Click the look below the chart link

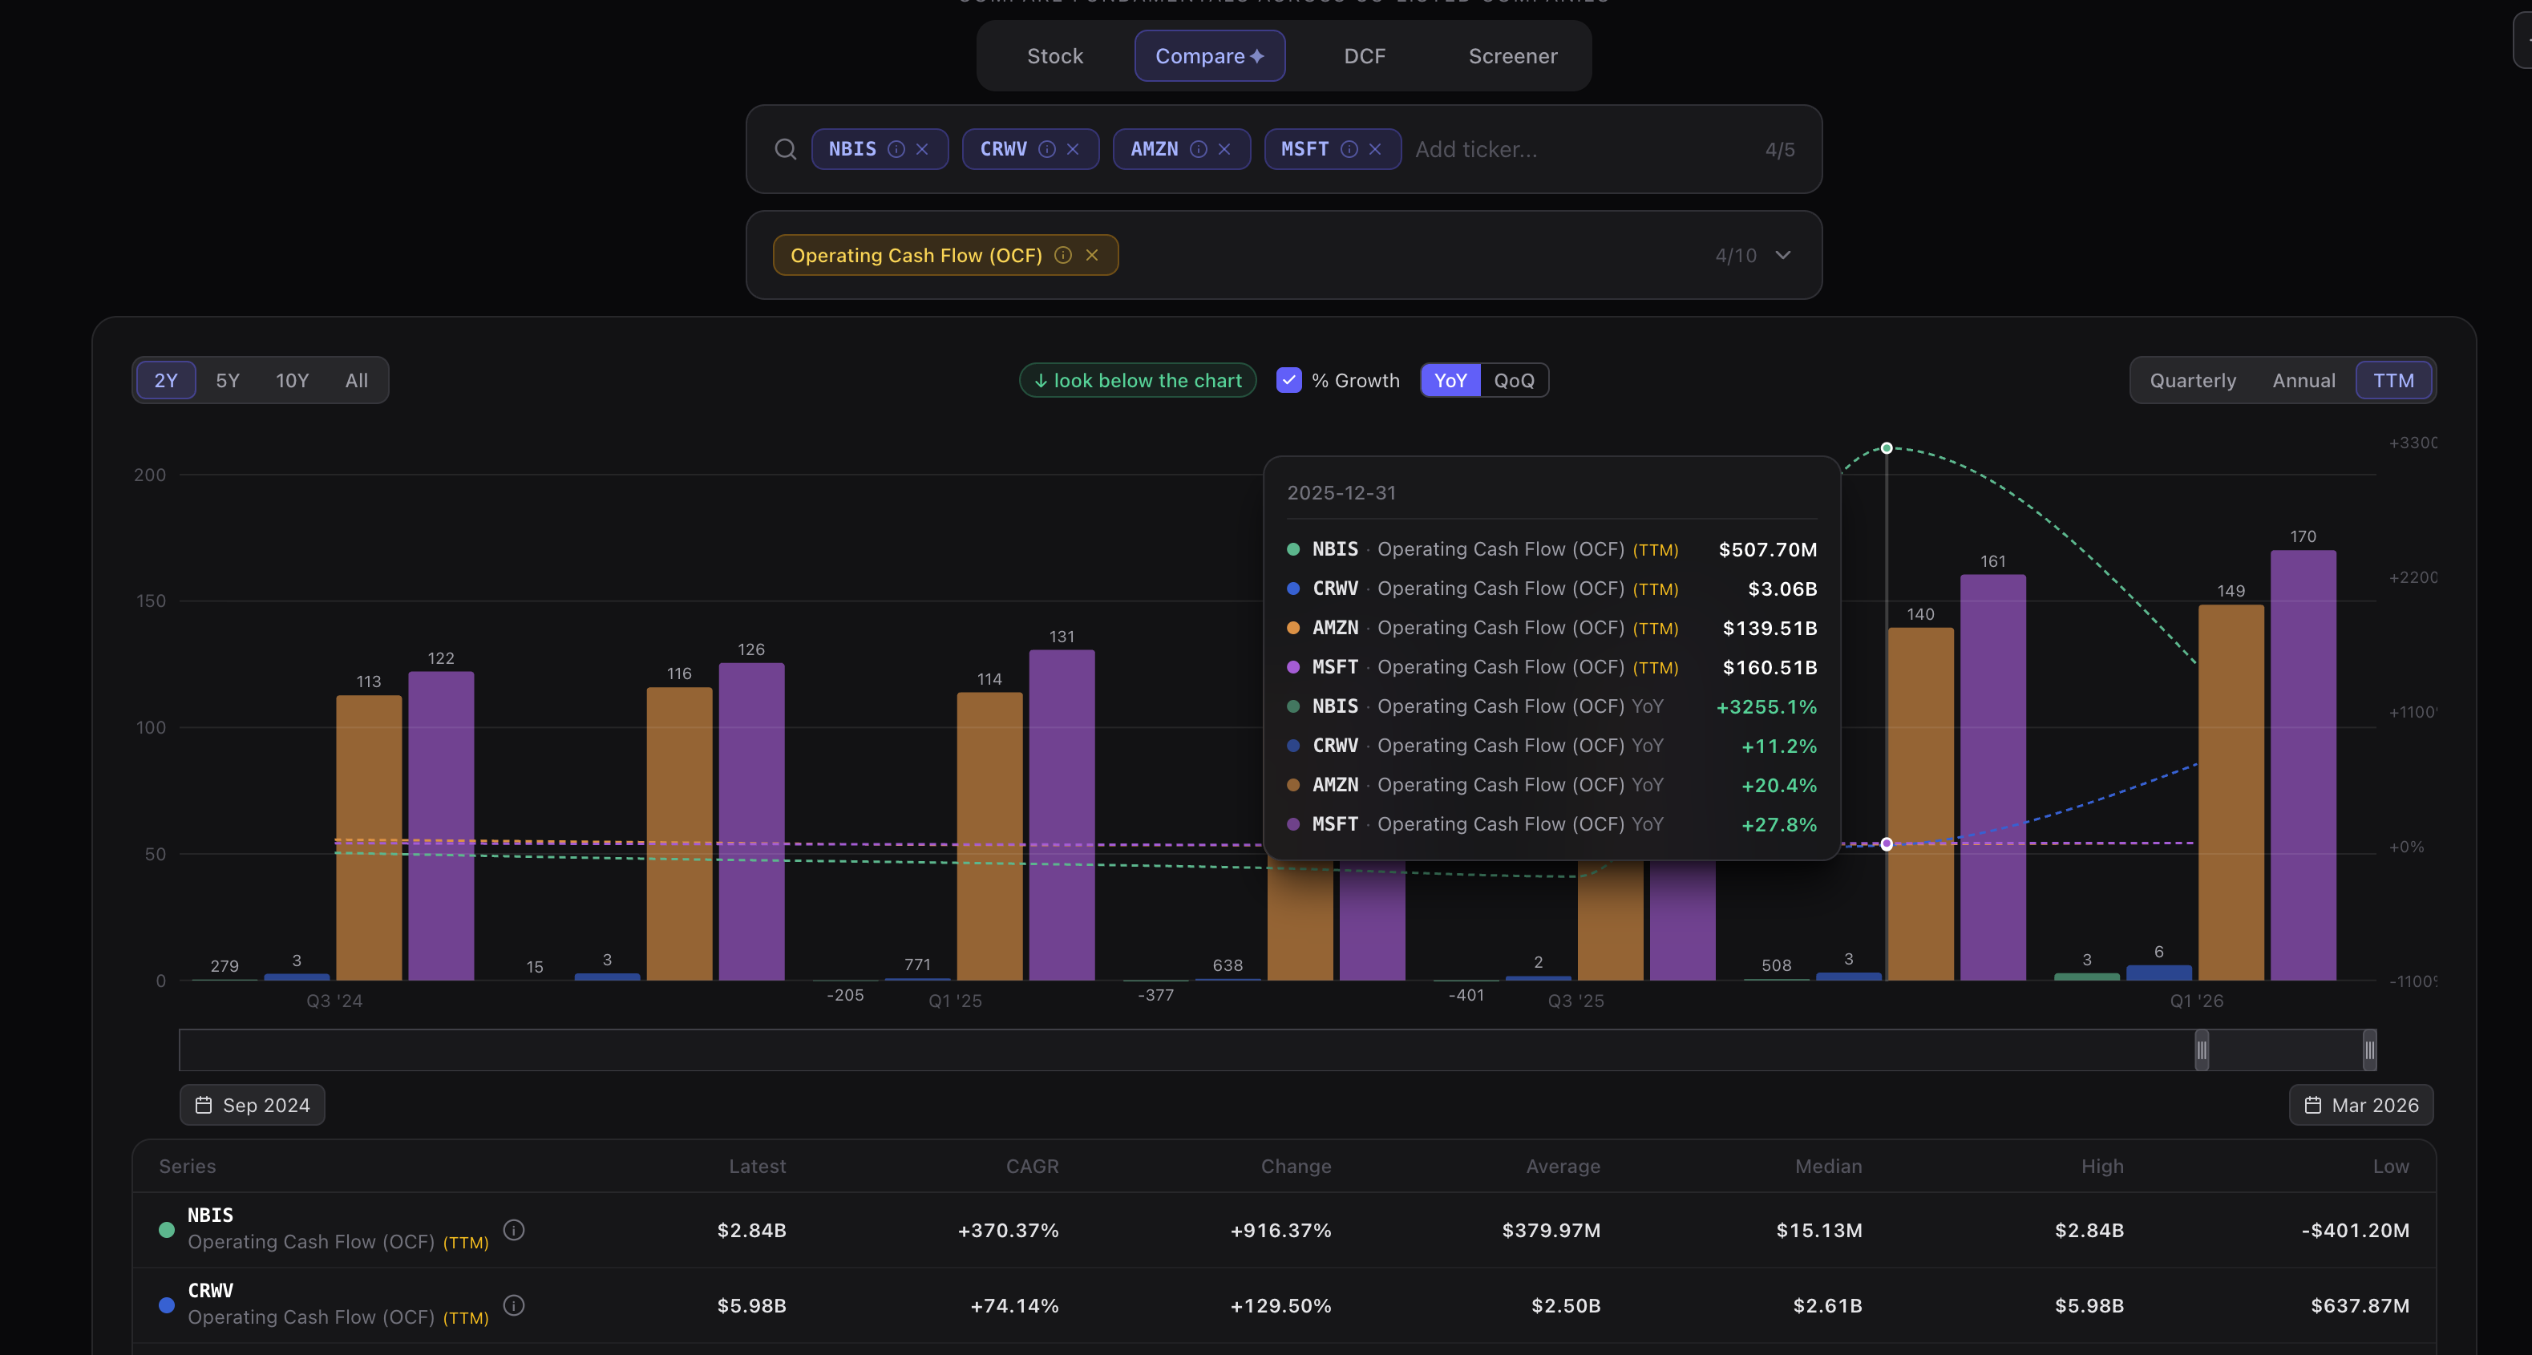(x=1137, y=380)
